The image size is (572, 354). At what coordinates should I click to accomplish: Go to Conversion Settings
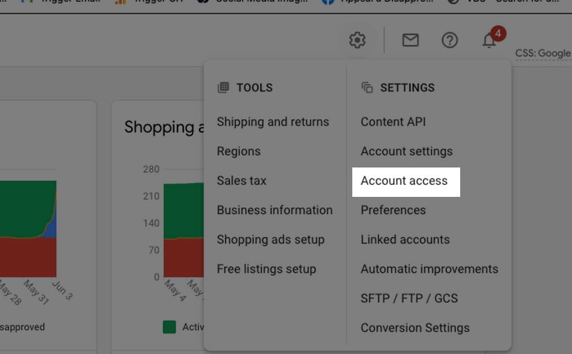pos(415,328)
